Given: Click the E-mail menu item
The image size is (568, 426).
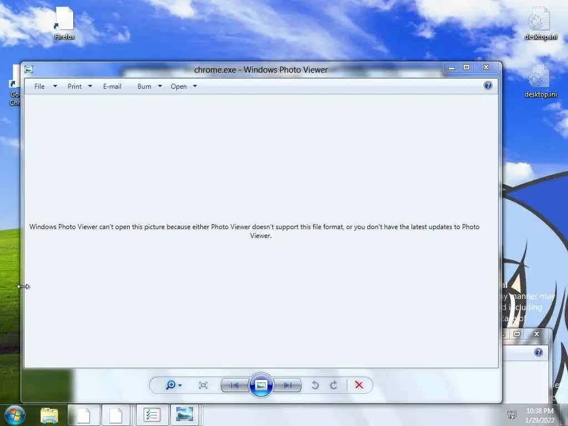Looking at the screenshot, I should pyautogui.click(x=112, y=86).
